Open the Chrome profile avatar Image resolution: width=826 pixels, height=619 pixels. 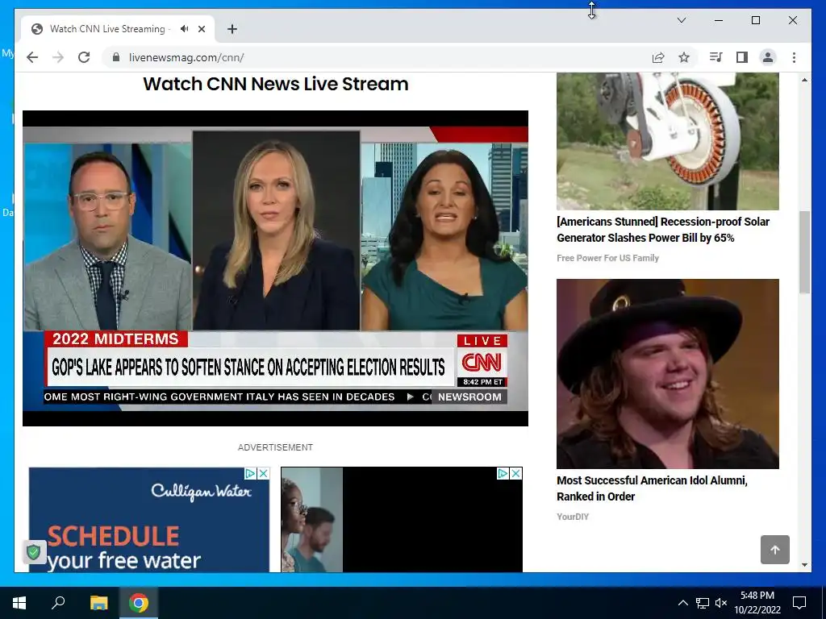pos(768,57)
